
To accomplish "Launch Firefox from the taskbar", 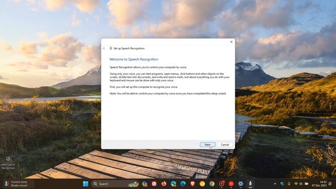I will 164,184.
